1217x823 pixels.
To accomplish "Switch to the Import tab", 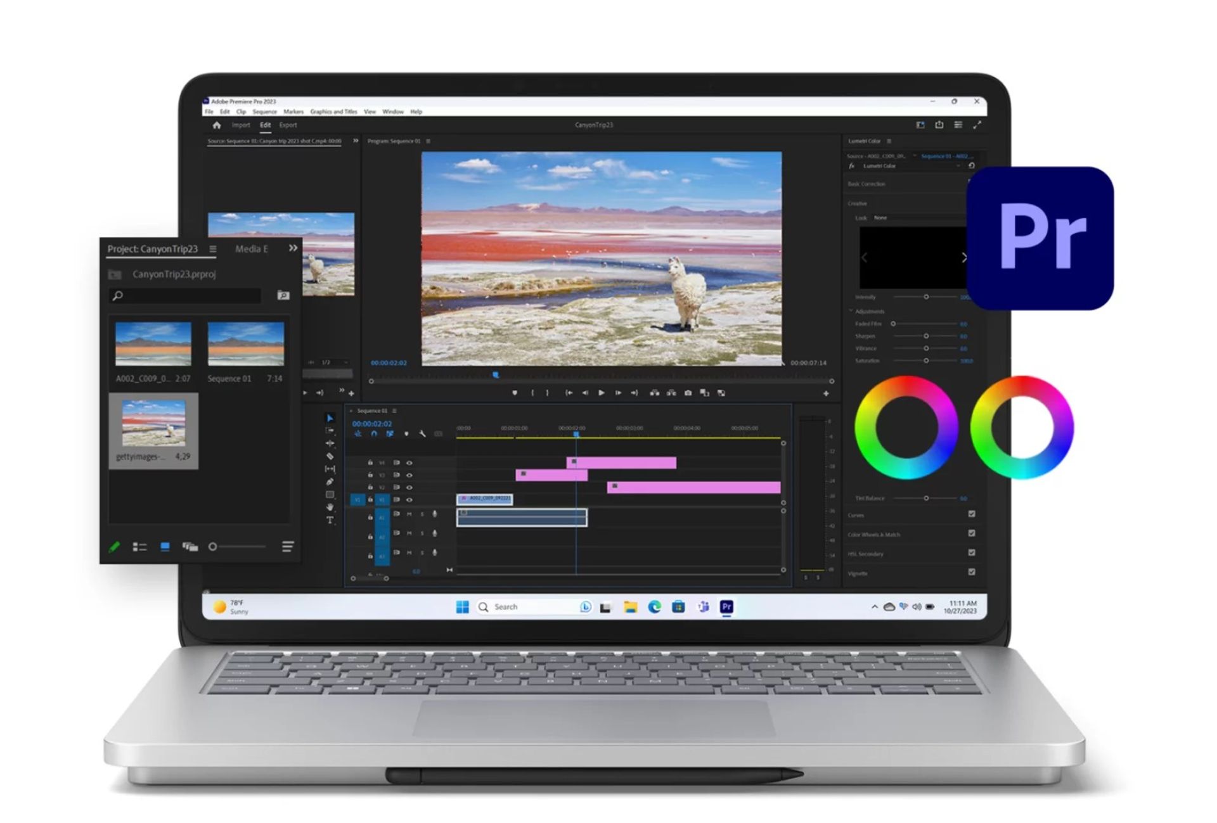I will coord(241,125).
